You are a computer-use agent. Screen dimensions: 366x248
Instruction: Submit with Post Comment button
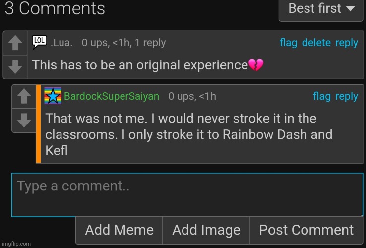[306, 230]
